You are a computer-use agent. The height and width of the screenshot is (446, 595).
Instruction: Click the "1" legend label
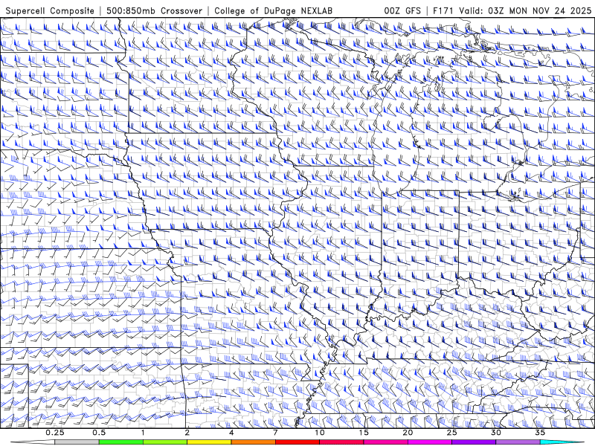point(143,433)
